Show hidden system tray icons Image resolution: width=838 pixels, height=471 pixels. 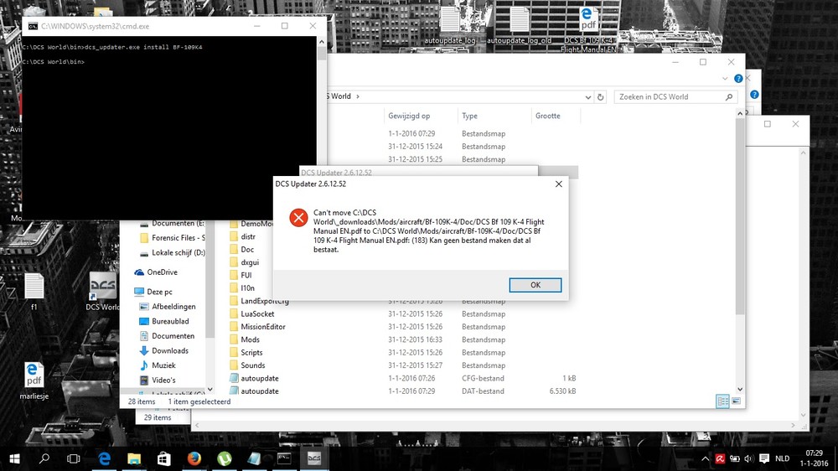(705, 458)
